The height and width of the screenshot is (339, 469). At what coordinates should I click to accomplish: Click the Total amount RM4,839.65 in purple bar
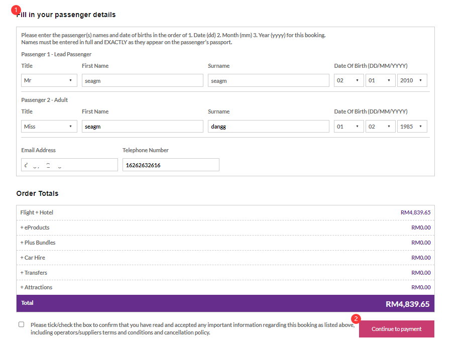click(x=407, y=304)
